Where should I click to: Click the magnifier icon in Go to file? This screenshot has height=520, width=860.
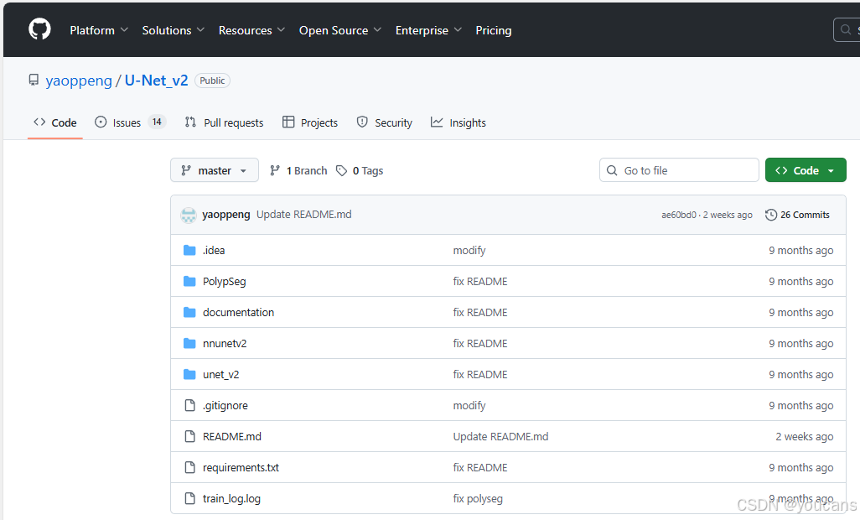(612, 170)
